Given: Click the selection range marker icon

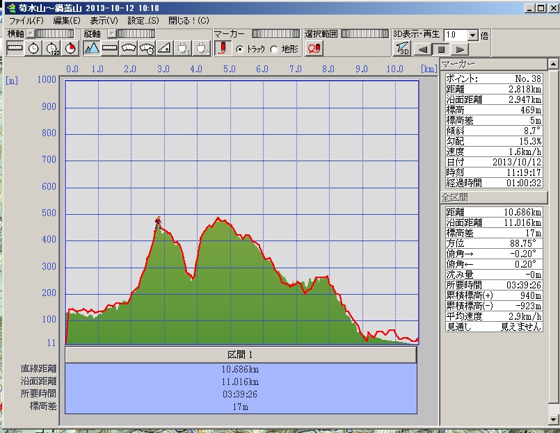Looking at the screenshot, I should pos(314,48).
